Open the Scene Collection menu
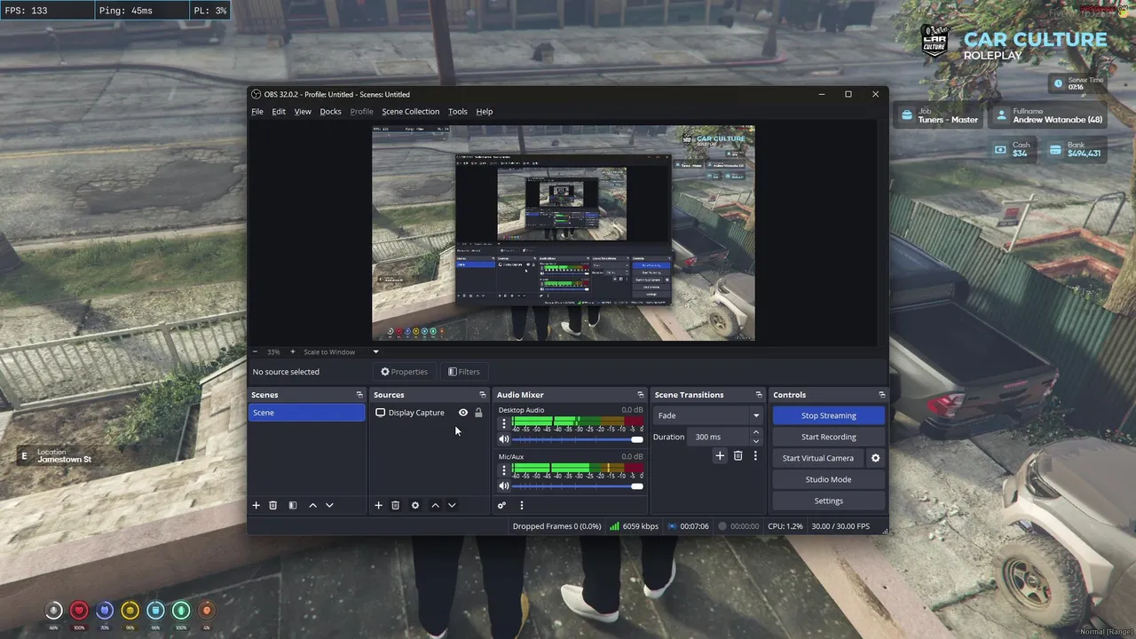Viewport: 1136px width, 639px height. [410, 112]
